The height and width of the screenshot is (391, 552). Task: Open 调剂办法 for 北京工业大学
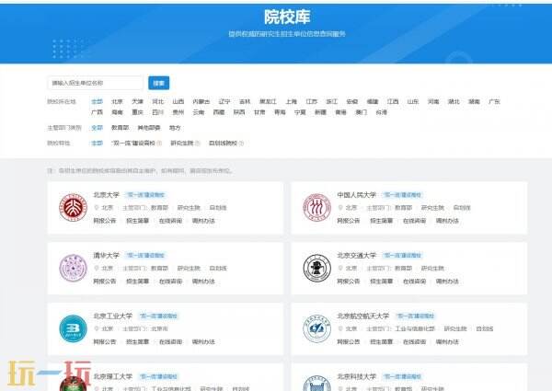(x=203, y=342)
